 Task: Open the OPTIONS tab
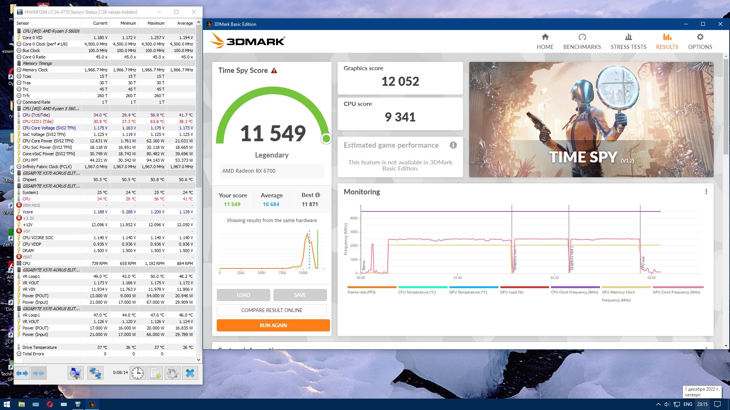(700, 41)
